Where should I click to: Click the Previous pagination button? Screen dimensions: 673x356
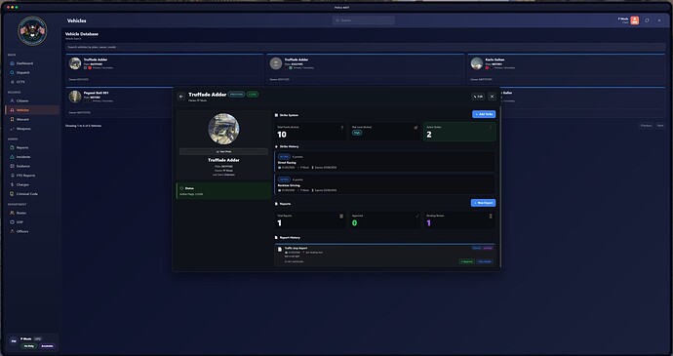coord(646,126)
